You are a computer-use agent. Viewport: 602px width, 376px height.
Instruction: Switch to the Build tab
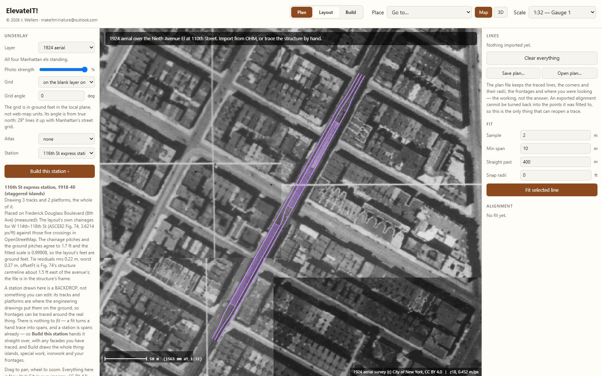pos(351,12)
